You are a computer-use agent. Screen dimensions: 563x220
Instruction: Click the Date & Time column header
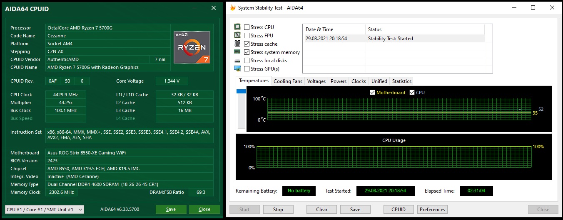click(334, 29)
